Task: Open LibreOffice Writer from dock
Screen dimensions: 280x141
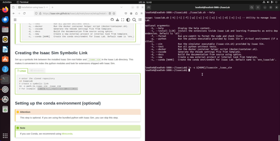Action: tap(5, 49)
